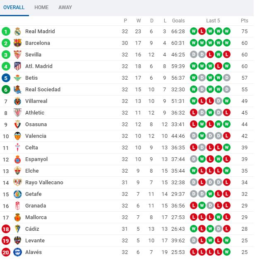The height and width of the screenshot is (266, 269).
Task: Click the Osasuna team name
Action: click(x=36, y=124)
